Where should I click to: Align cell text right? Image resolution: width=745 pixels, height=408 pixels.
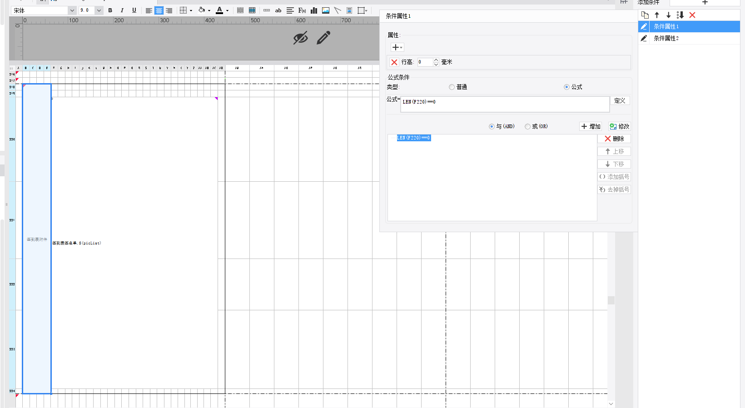pyautogui.click(x=169, y=10)
